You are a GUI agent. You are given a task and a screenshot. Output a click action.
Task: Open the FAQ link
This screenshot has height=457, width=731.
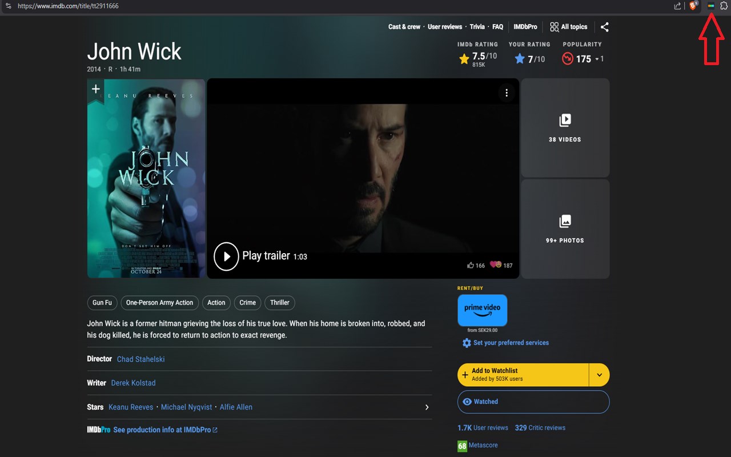(498, 27)
